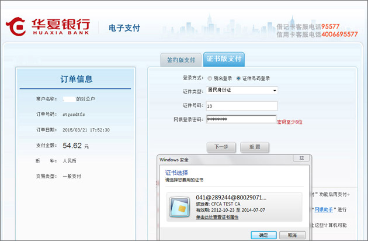Click the 下一步 button
Screen dimensions: 368x241
[x=221, y=147]
